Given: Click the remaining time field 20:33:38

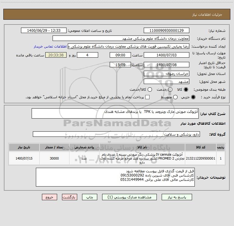Looking at the screenshot, I should tap(56, 55).
